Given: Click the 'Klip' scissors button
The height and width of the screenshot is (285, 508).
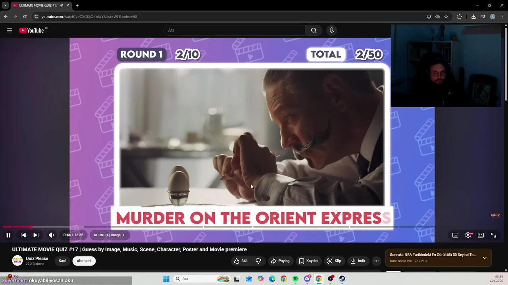Looking at the screenshot, I should pyautogui.click(x=334, y=261).
